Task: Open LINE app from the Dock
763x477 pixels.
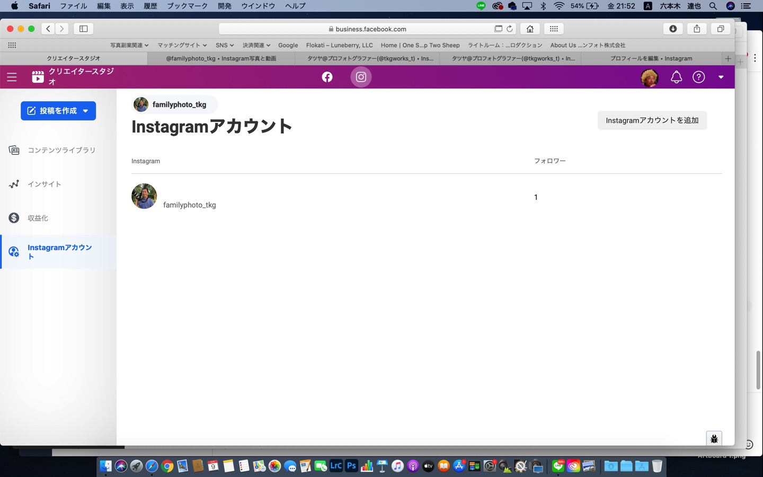Action: pos(558,466)
